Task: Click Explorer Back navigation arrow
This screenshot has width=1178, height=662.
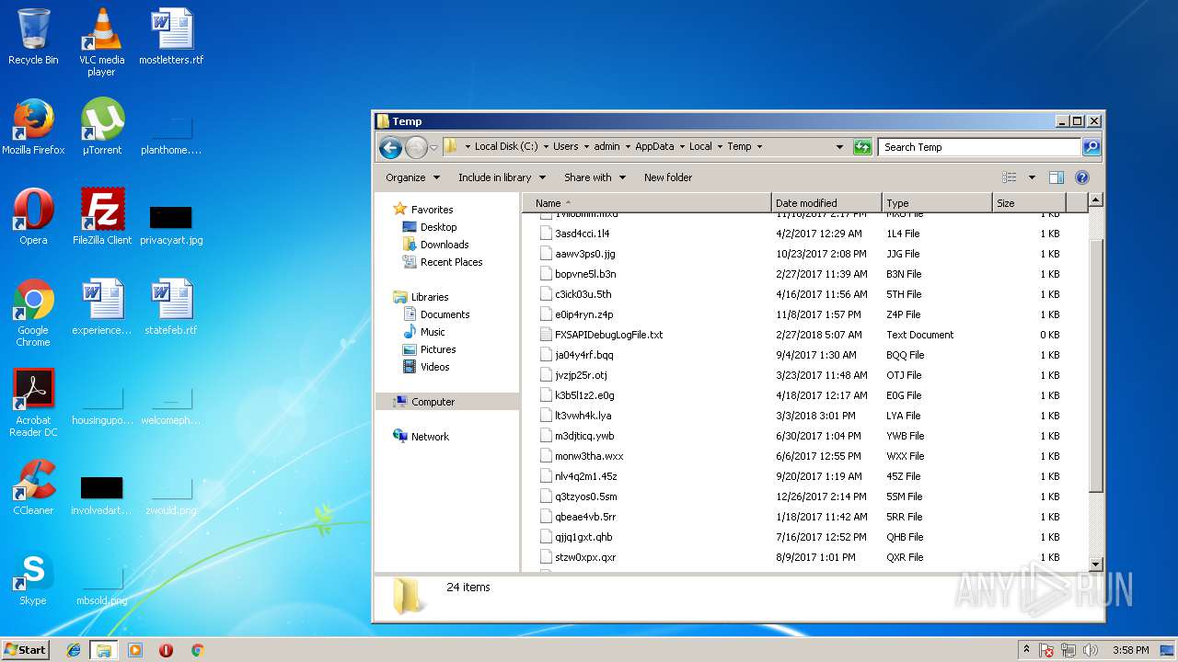Action: [390, 147]
